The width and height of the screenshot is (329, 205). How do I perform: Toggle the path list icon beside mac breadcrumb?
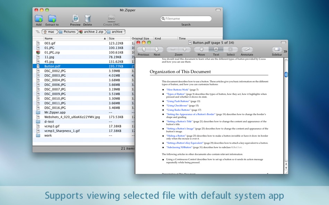pyautogui.click(x=37, y=32)
